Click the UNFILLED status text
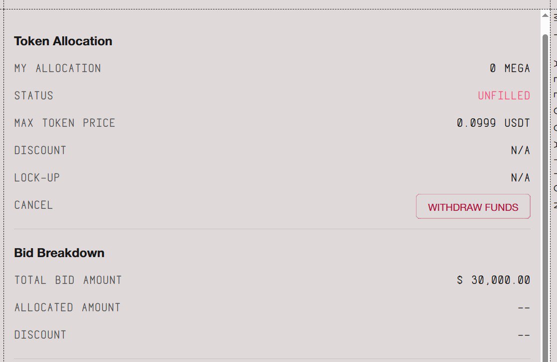Viewport: 557px width, 362px height. click(504, 95)
